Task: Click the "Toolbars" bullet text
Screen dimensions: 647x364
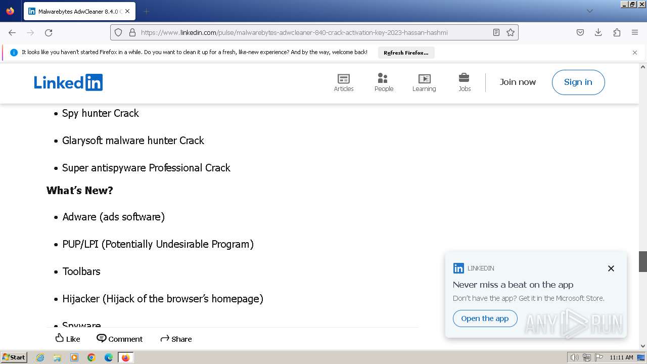Action: (81, 271)
